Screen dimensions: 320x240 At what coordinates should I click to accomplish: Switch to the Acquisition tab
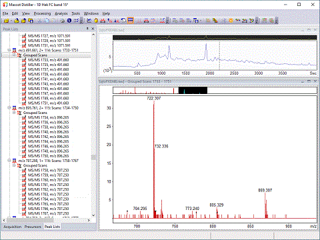pyautogui.click(x=13, y=227)
